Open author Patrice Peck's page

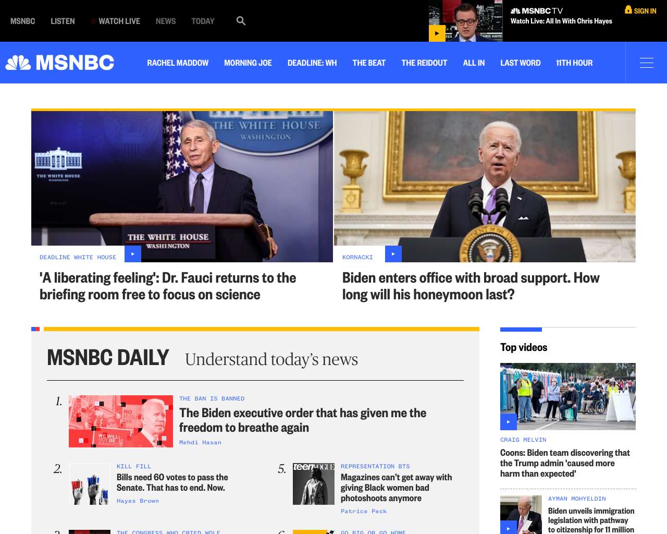click(x=364, y=511)
